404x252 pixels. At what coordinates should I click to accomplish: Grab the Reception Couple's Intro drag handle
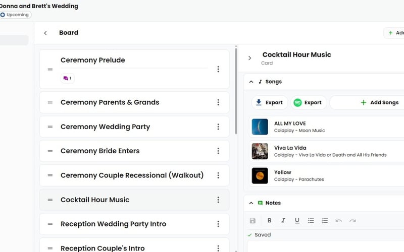pos(50,248)
